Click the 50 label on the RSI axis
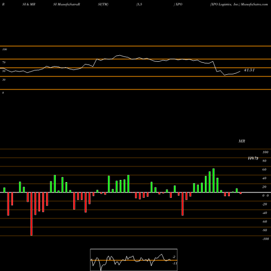Image resolution: width=271 pixels, height=271 pixels. (4, 71)
